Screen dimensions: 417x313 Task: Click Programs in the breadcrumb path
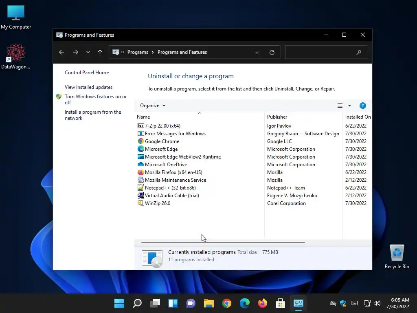pos(138,52)
